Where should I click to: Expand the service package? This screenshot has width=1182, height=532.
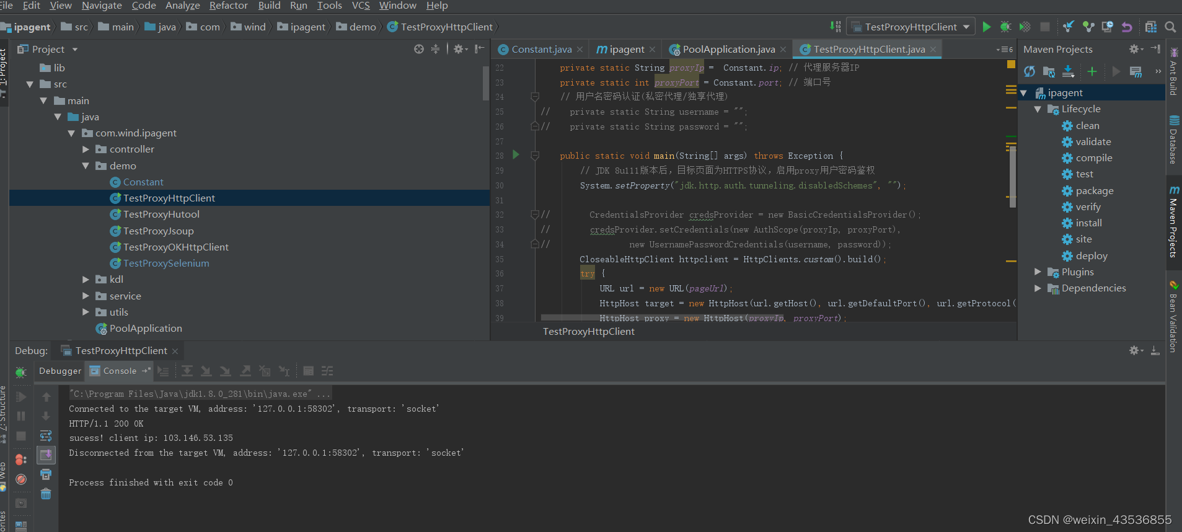click(86, 296)
